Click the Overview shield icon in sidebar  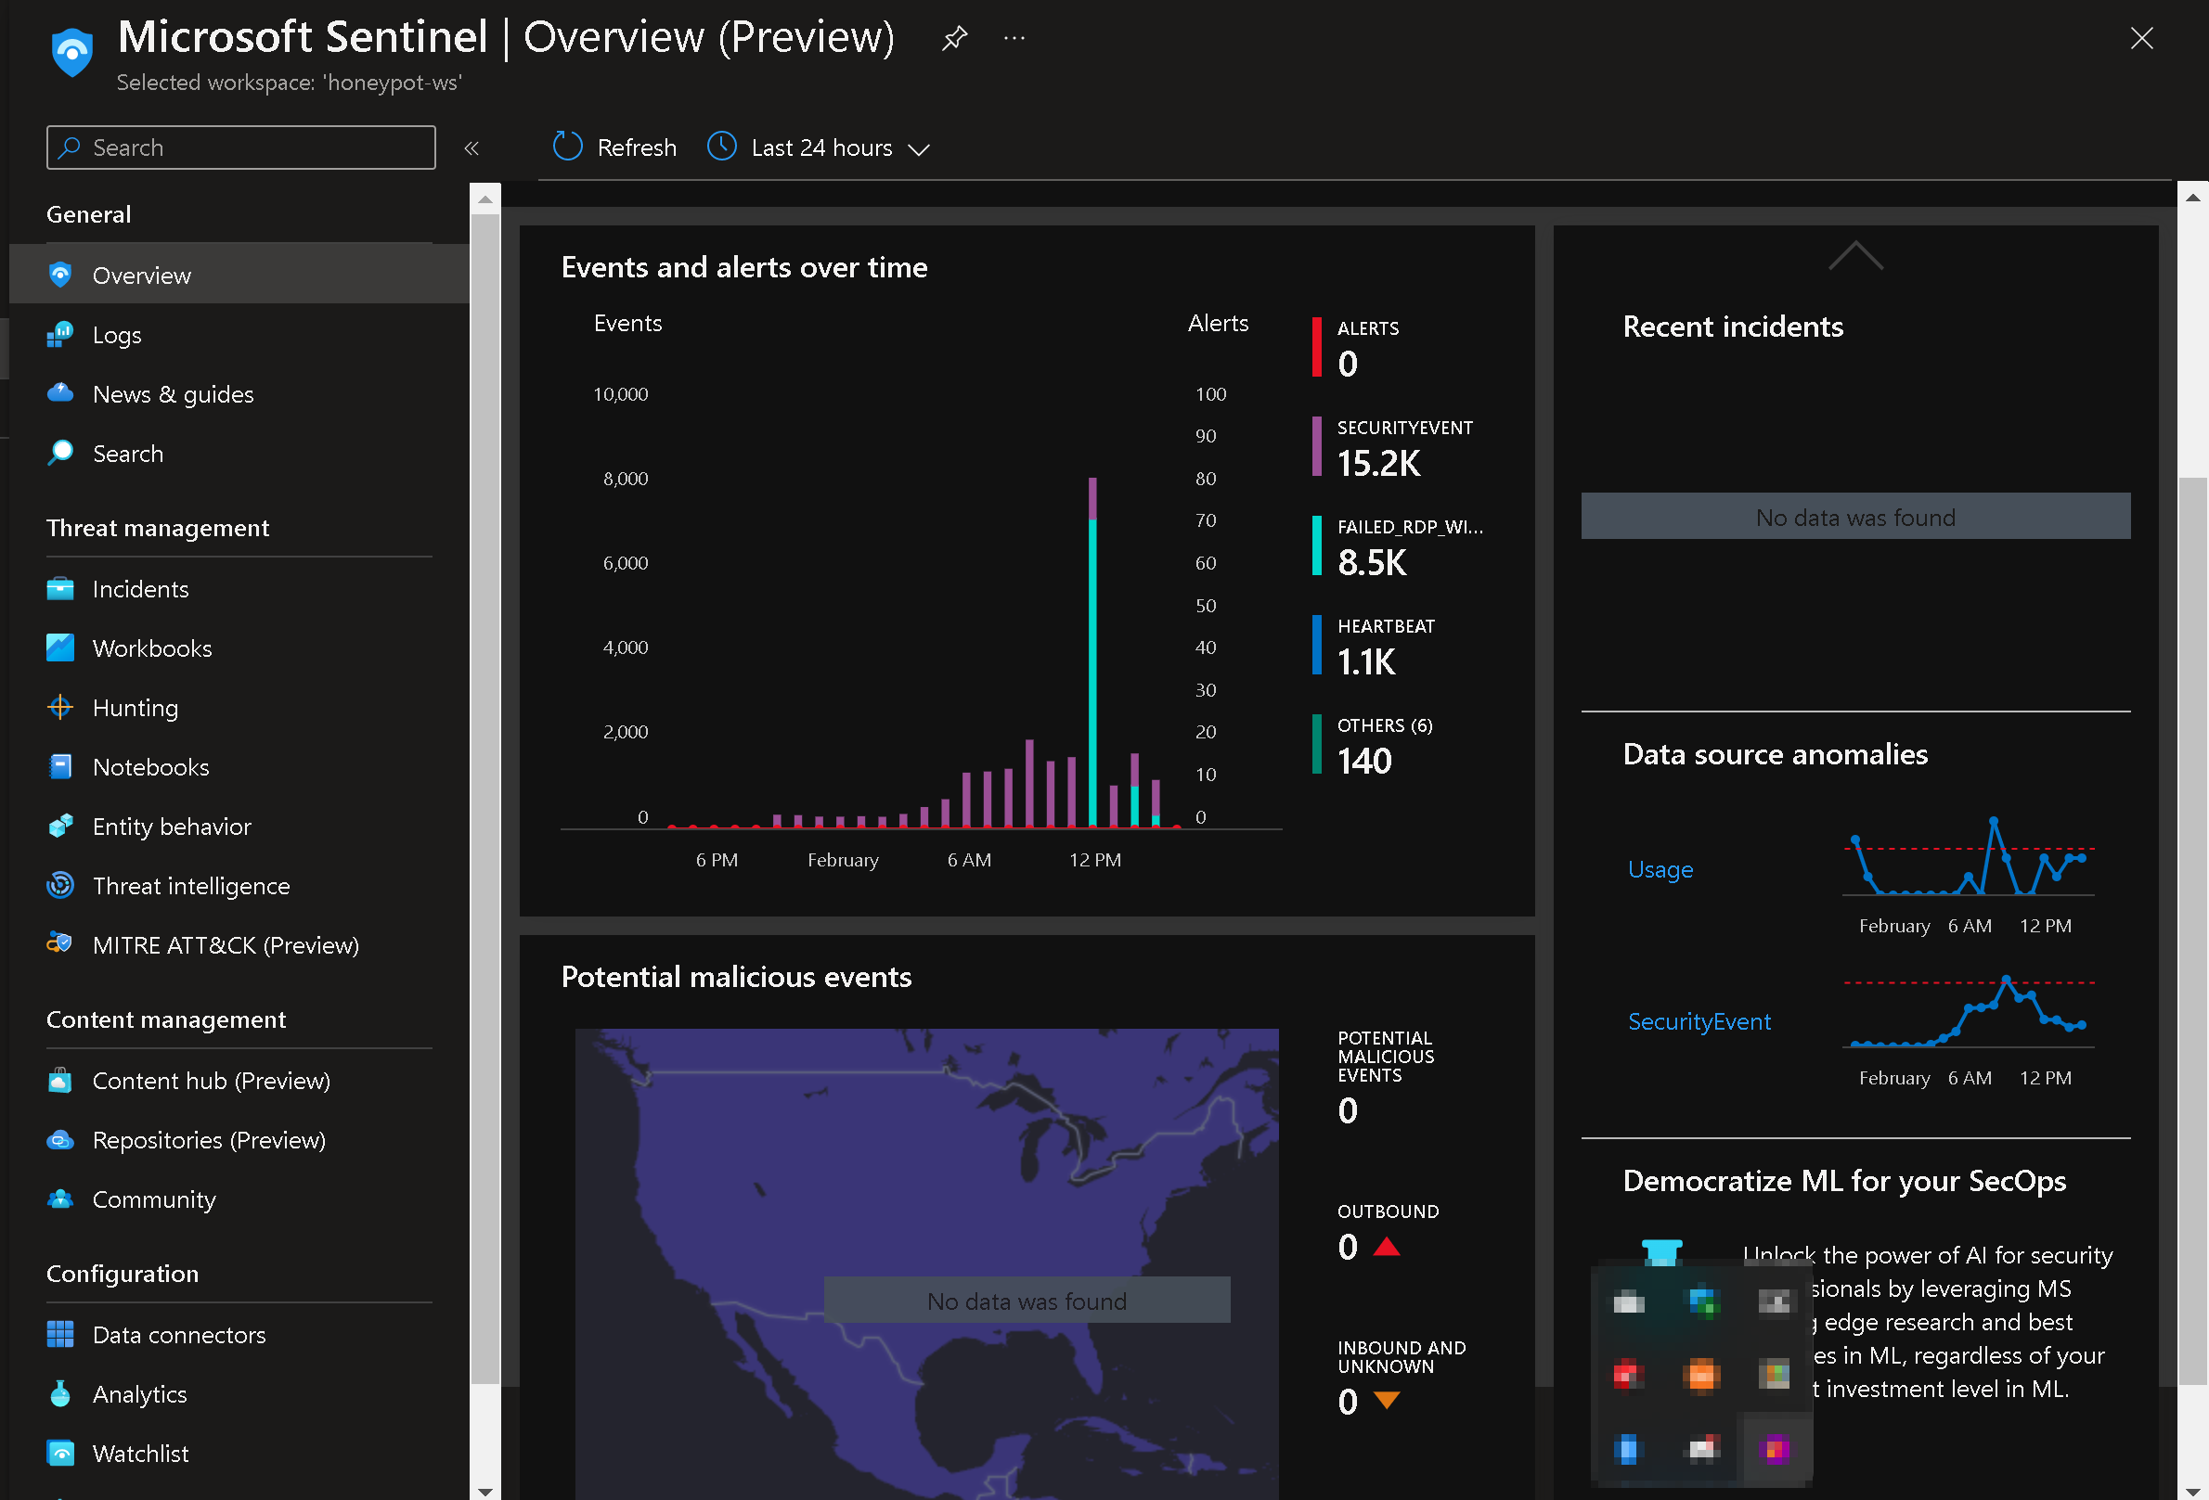coord(60,275)
